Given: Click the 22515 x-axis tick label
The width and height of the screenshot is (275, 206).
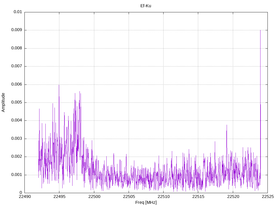Looking at the screenshot, I should click(x=198, y=197).
